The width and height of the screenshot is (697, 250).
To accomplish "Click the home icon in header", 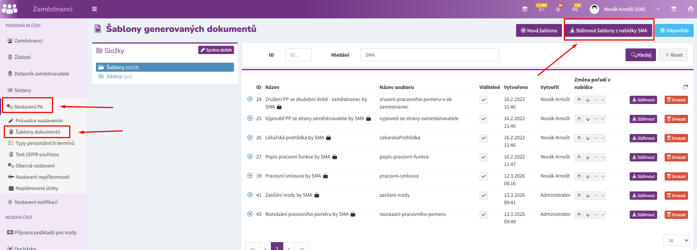I will click(690, 9).
